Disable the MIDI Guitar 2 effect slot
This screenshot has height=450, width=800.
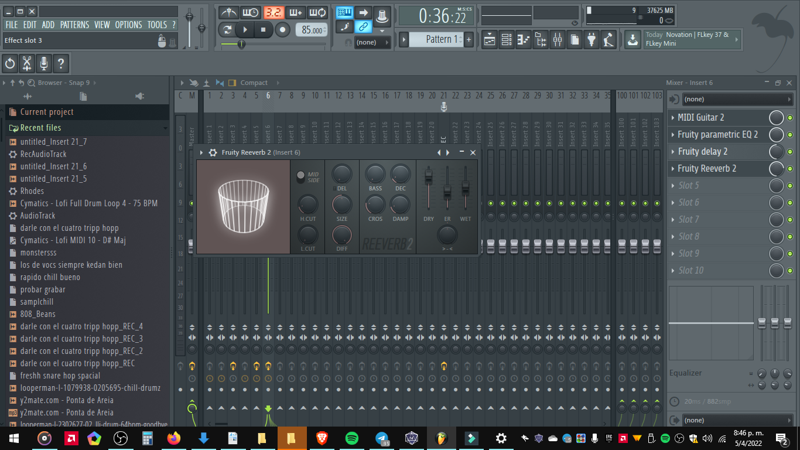click(790, 118)
